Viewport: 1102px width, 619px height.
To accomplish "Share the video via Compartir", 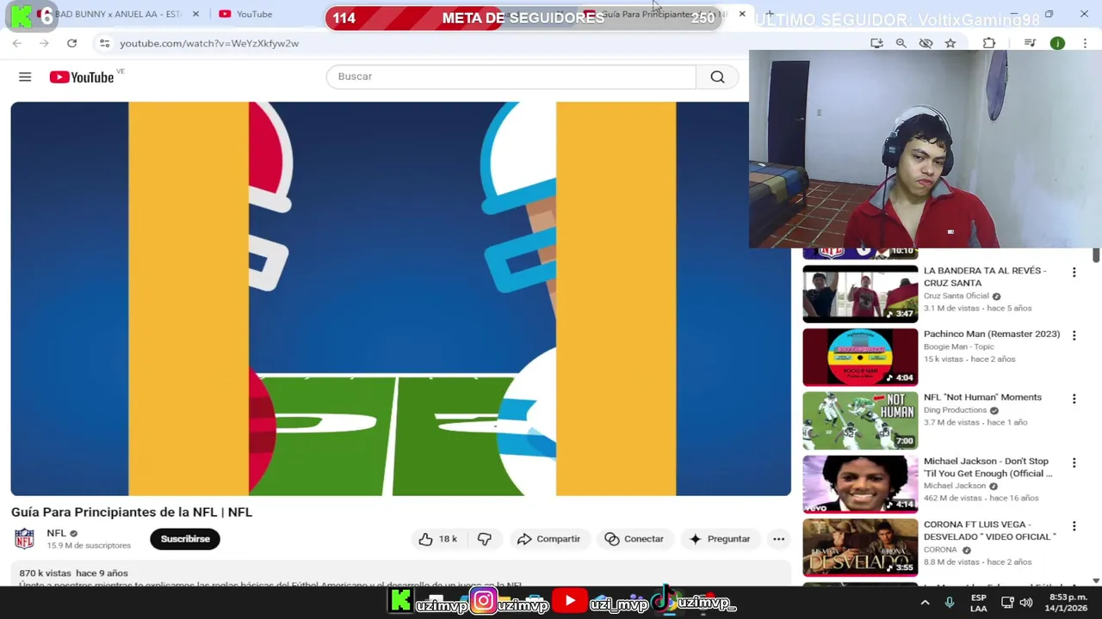I will point(548,539).
